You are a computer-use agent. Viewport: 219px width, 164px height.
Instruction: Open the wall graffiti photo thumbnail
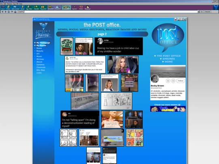pyautogui.click(x=85, y=101)
